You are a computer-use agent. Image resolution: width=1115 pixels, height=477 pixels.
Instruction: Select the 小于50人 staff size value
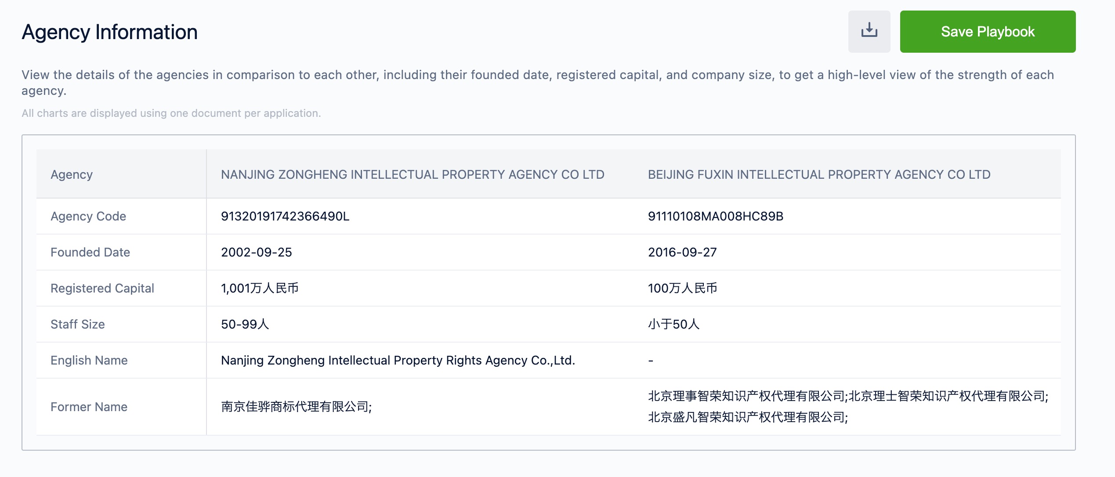pyautogui.click(x=673, y=324)
